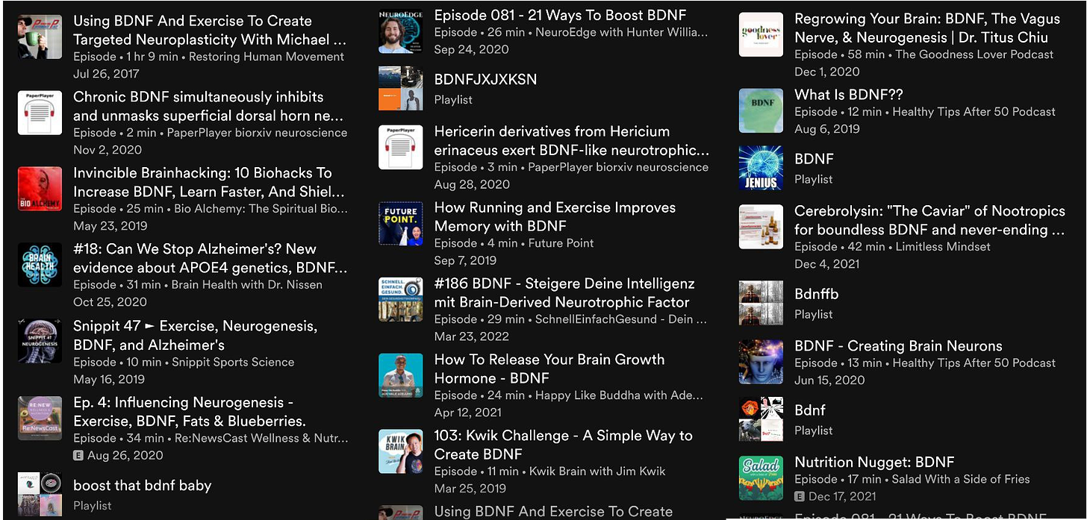Click the Bio Alchemy red cover art
This screenshot has width=1087, height=520.
click(40, 189)
